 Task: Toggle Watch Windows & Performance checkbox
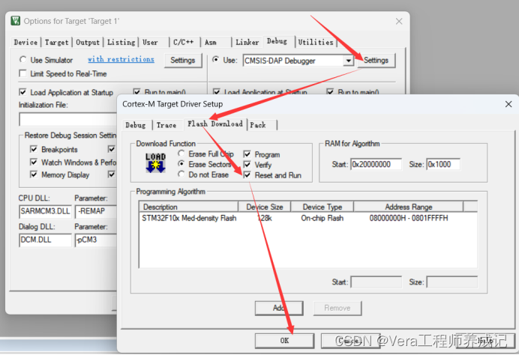(34, 162)
